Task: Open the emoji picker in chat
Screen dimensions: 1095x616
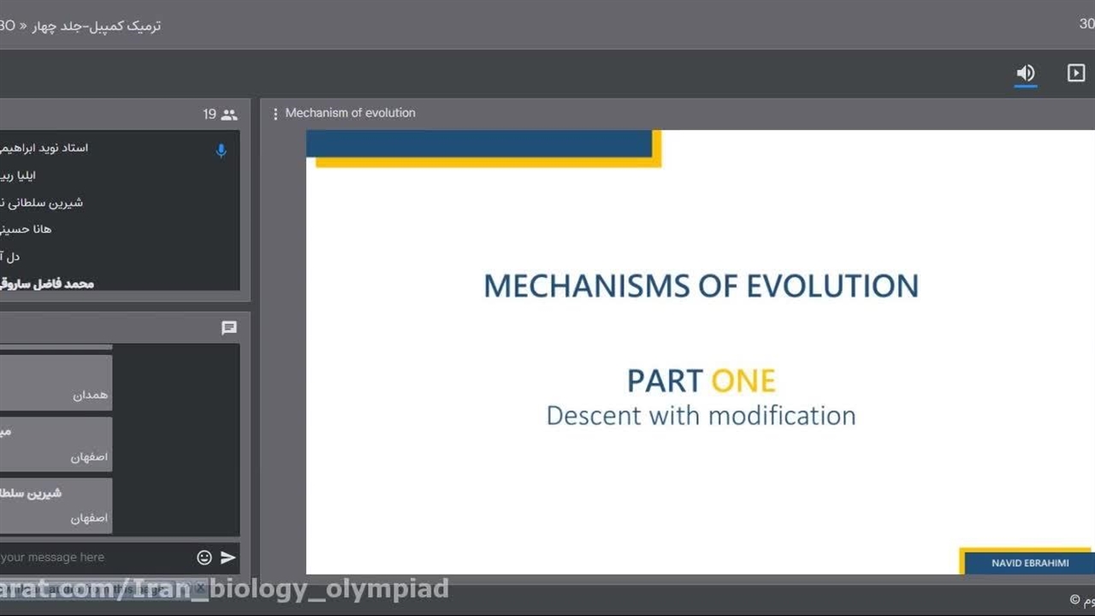Action: tap(204, 558)
